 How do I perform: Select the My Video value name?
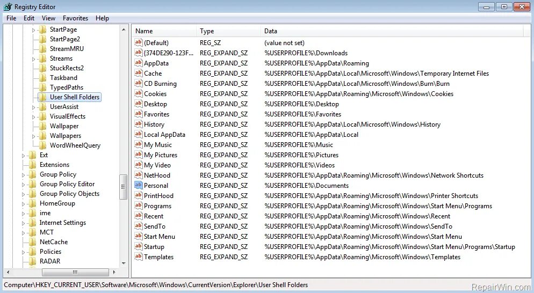pyautogui.click(x=157, y=165)
